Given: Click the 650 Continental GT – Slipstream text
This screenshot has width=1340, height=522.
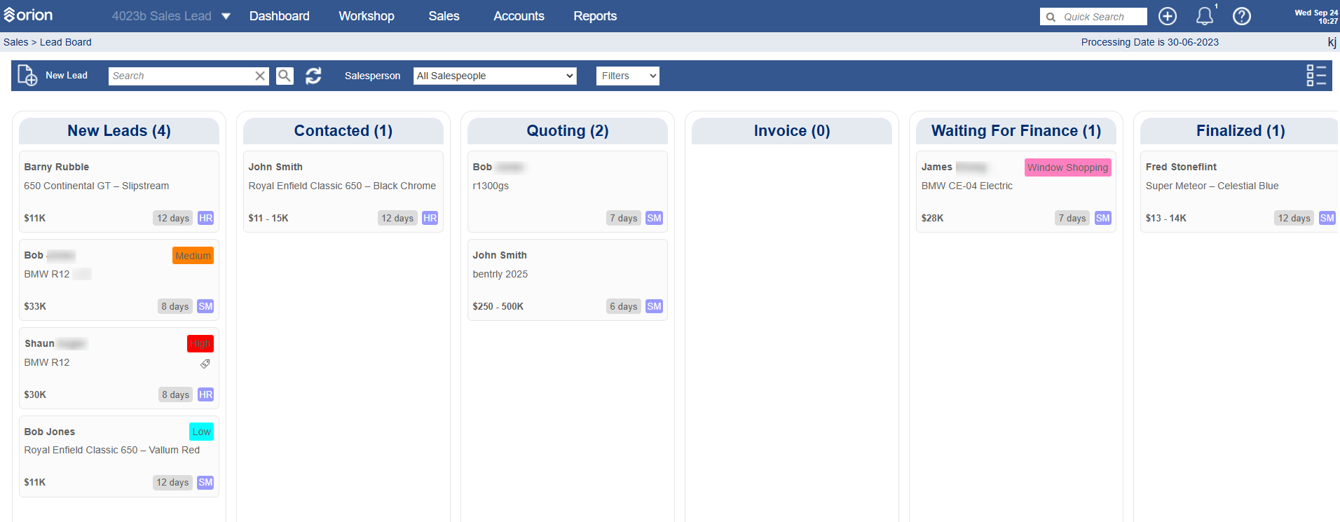Looking at the screenshot, I should (97, 186).
